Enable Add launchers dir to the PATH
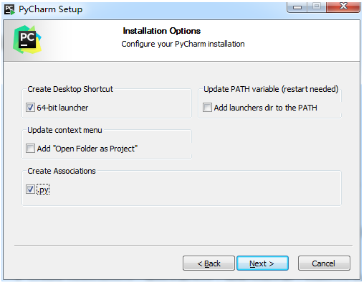 (x=207, y=108)
